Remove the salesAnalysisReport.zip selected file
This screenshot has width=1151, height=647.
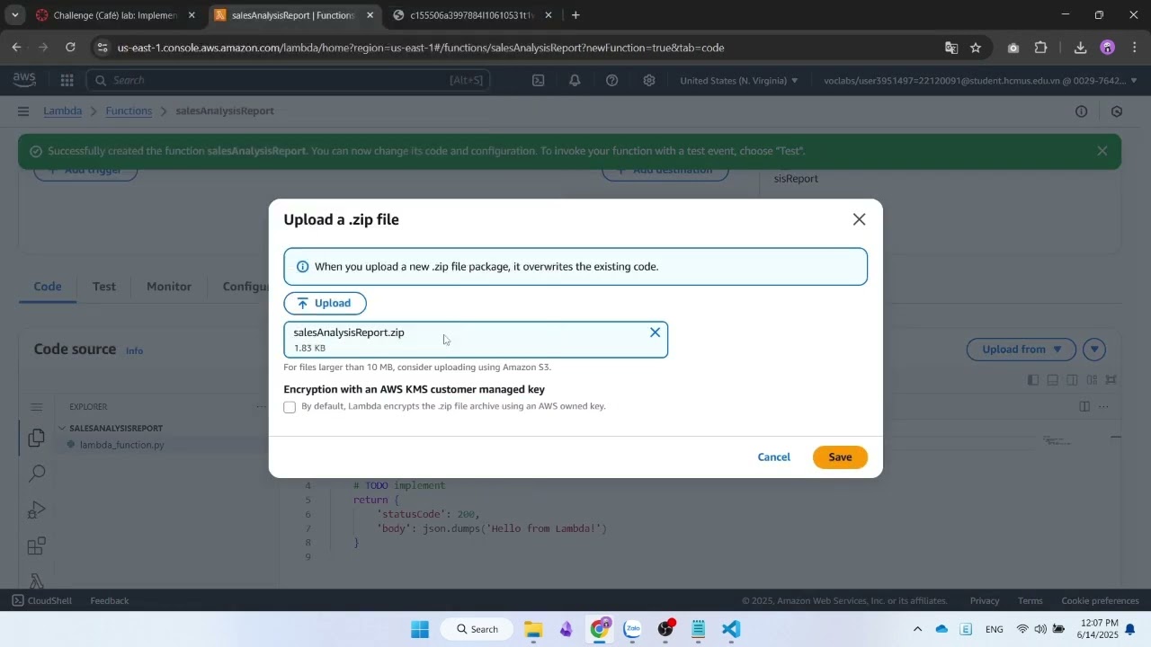click(655, 332)
